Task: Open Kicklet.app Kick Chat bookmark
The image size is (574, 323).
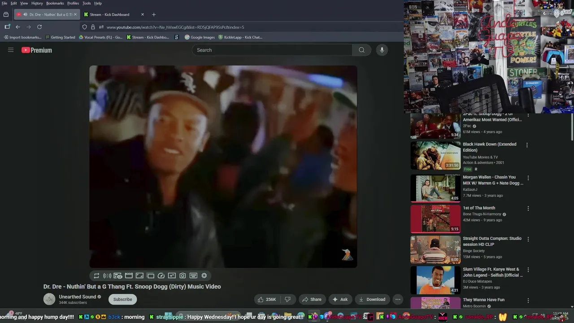Action: [240, 37]
